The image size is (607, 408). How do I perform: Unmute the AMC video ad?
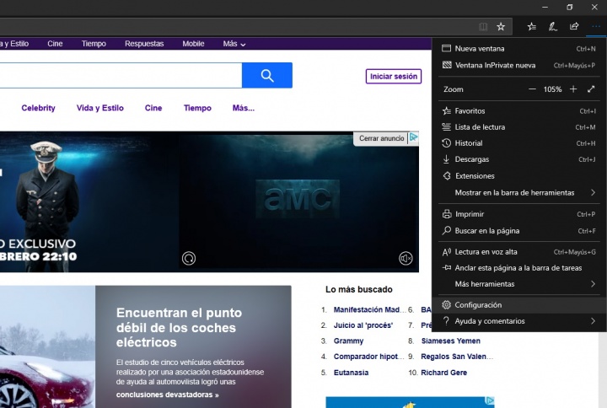pos(406,258)
